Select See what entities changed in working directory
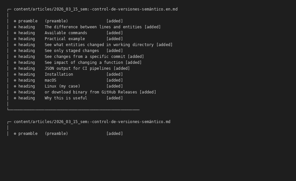 pyautogui.click(x=99, y=45)
